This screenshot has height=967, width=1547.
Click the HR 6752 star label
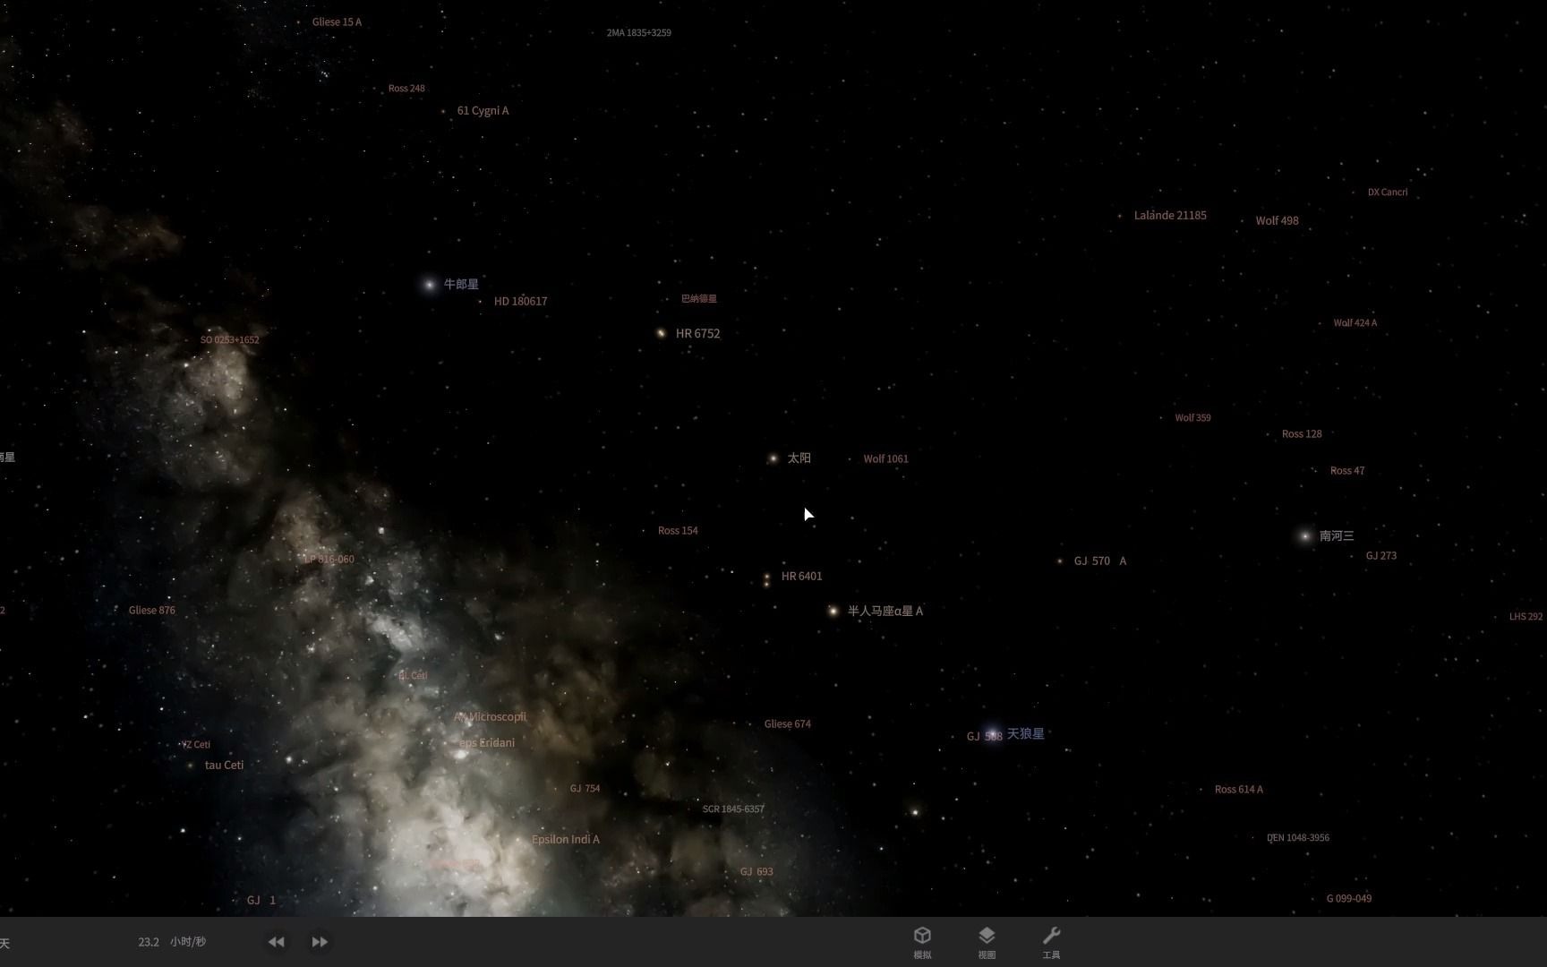tap(697, 333)
